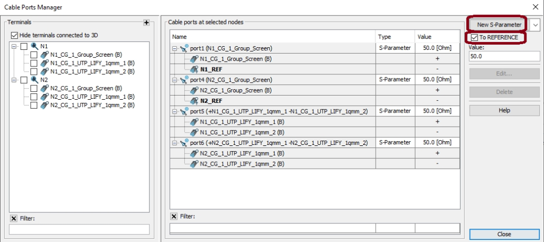The image size is (544, 242).
Task: Check the N2_CG_1_UTP_LIFY_1qmm_2 (B) terminal box
Action: click(x=33, y=105)
